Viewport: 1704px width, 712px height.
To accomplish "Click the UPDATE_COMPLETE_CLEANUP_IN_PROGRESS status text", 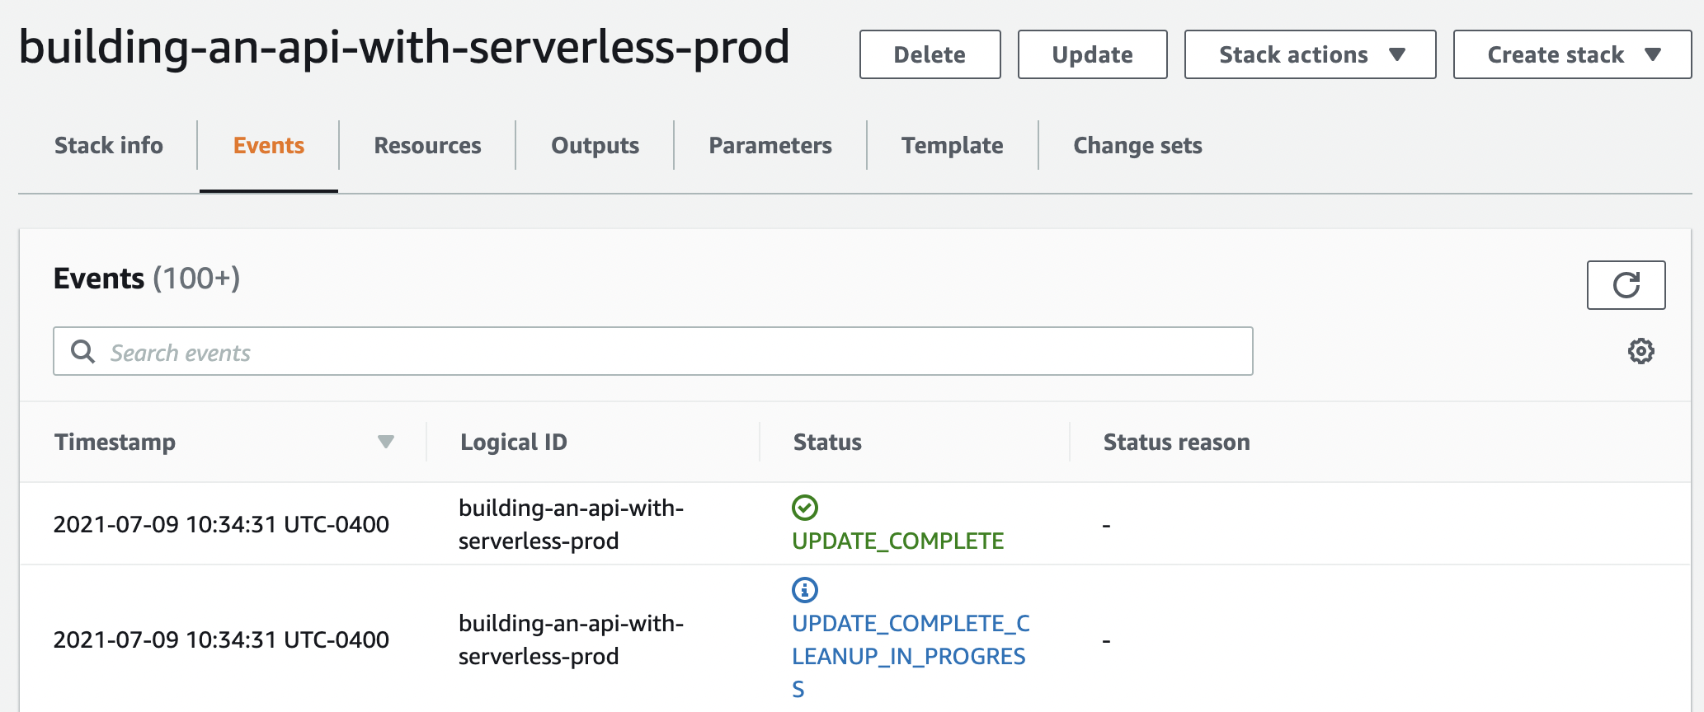I will point(911,656).
